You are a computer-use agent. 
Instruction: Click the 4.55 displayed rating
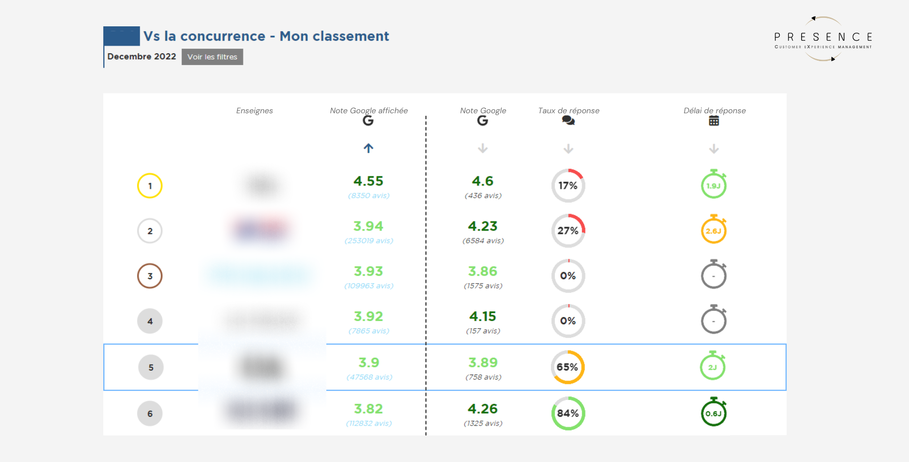tap(368, 181)
